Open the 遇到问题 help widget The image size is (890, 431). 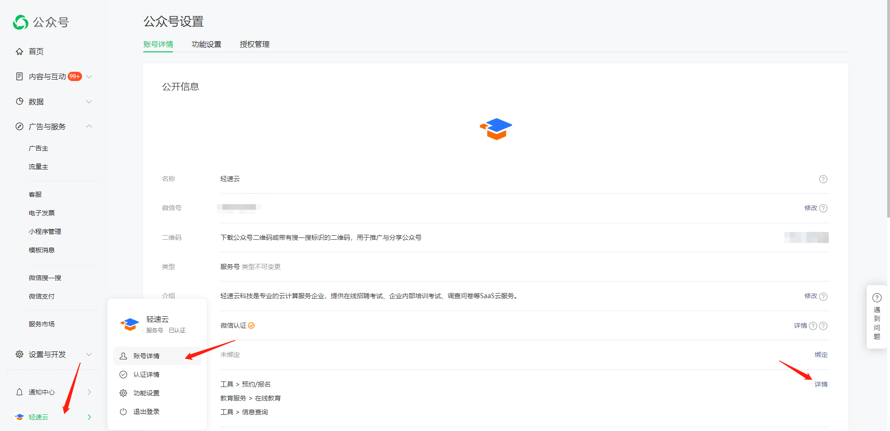(877, 317)
